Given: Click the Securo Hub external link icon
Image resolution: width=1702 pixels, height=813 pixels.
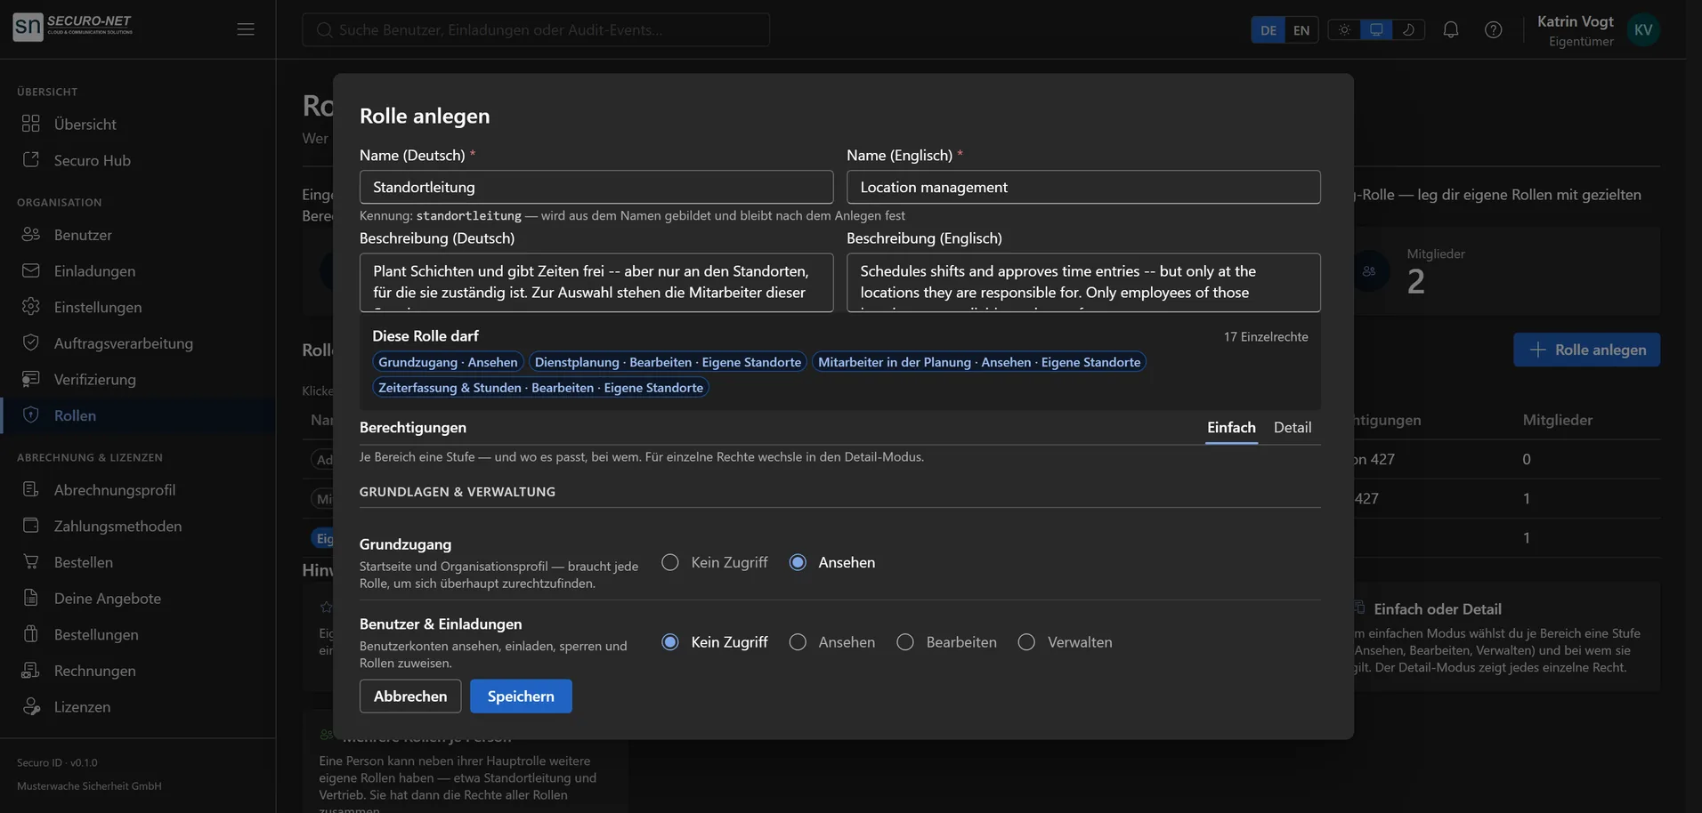Looking at the screenshot, I should pos(31,160).
